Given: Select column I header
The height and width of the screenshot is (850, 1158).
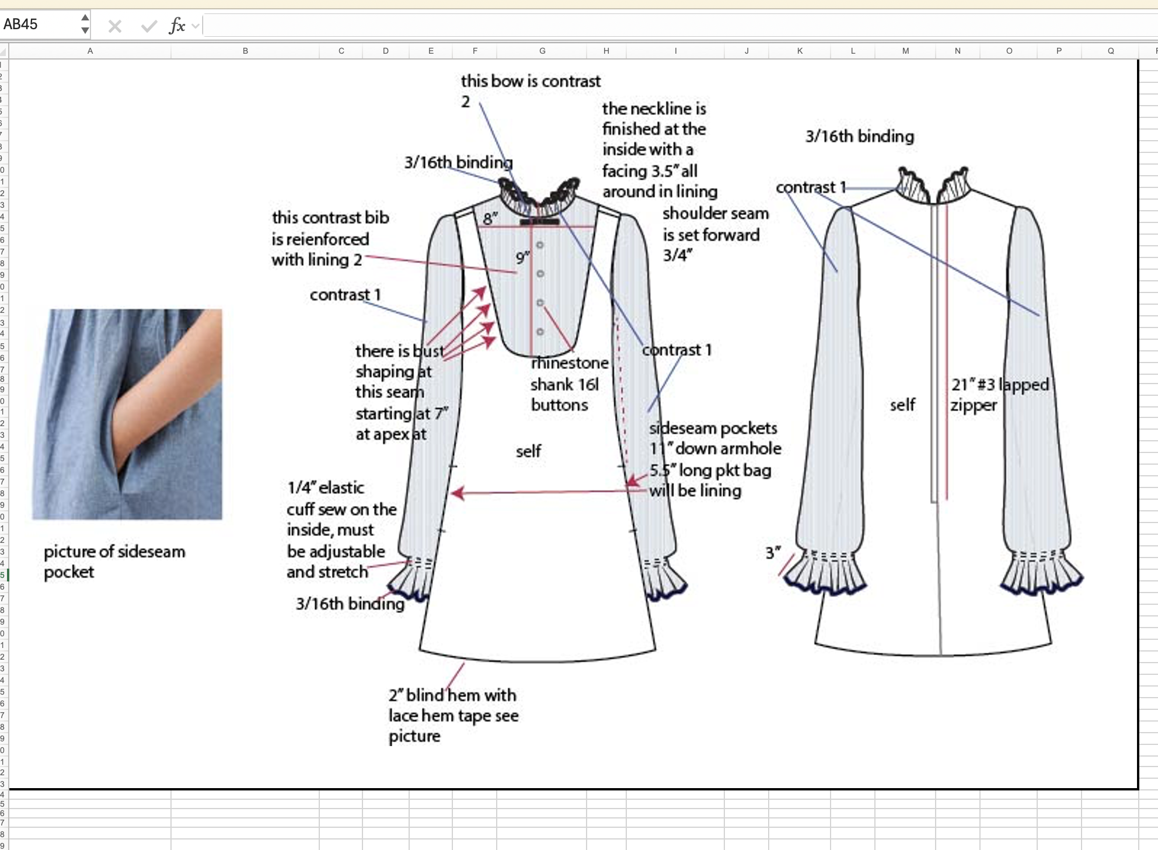Looking at the screenshot, I should (x=675, y=51).
